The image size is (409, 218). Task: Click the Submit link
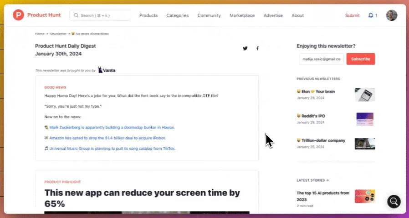352,15
